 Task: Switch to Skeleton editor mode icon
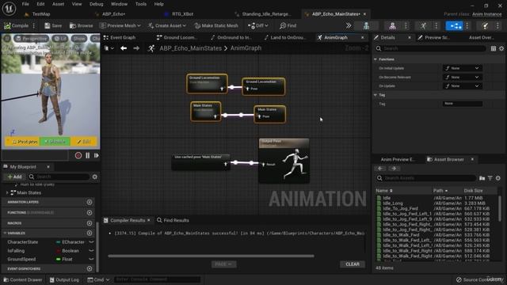click(x=366, y=25)
